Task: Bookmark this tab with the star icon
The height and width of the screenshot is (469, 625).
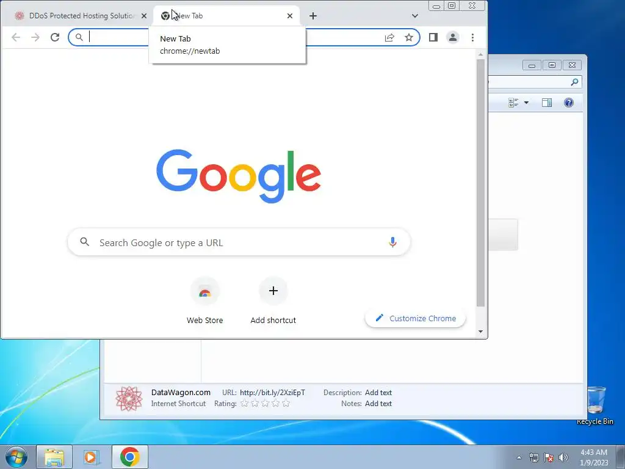Action: tap(408, 37)
